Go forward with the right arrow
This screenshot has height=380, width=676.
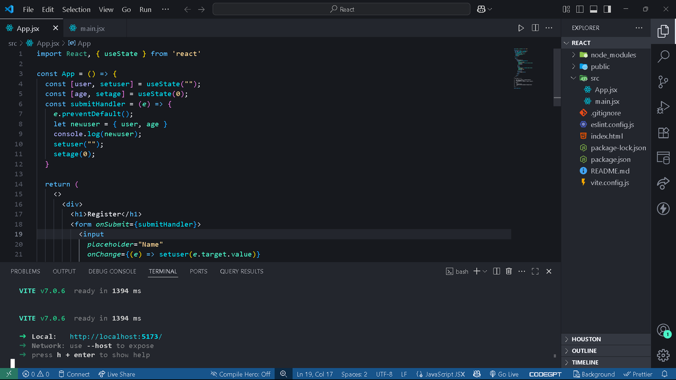pos(201,10)
